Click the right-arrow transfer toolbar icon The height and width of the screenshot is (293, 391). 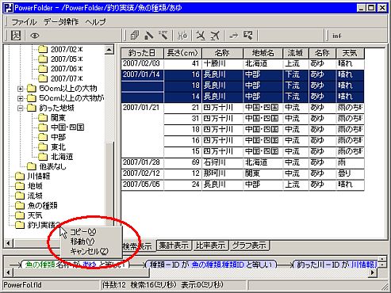point(234,35)
